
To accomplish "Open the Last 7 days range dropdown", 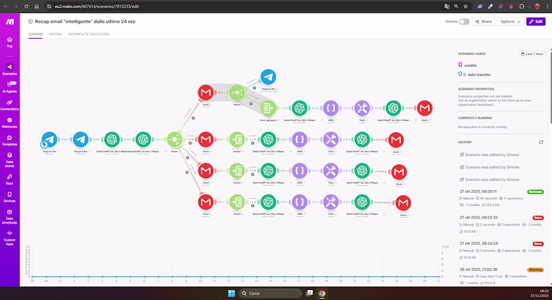I will point(532,54).
